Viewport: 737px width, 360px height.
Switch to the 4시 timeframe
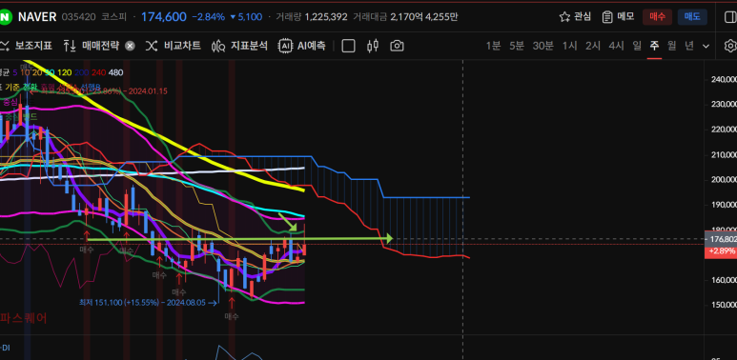point(616,46)
